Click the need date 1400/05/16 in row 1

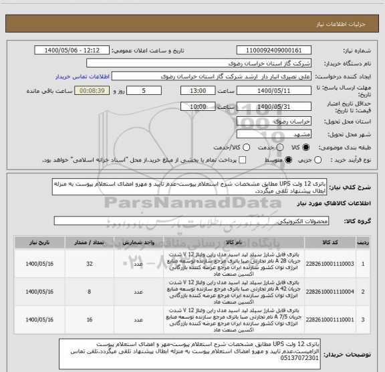point(39,264)
